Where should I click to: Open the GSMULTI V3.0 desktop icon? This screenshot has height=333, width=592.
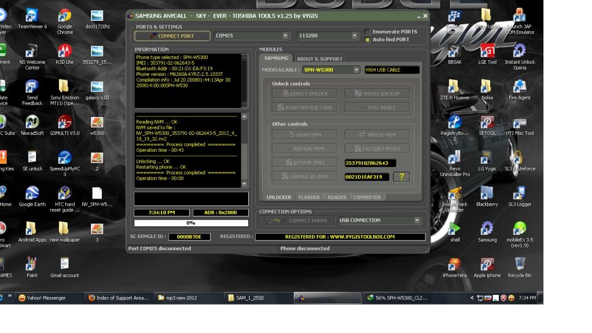(65, 126)
